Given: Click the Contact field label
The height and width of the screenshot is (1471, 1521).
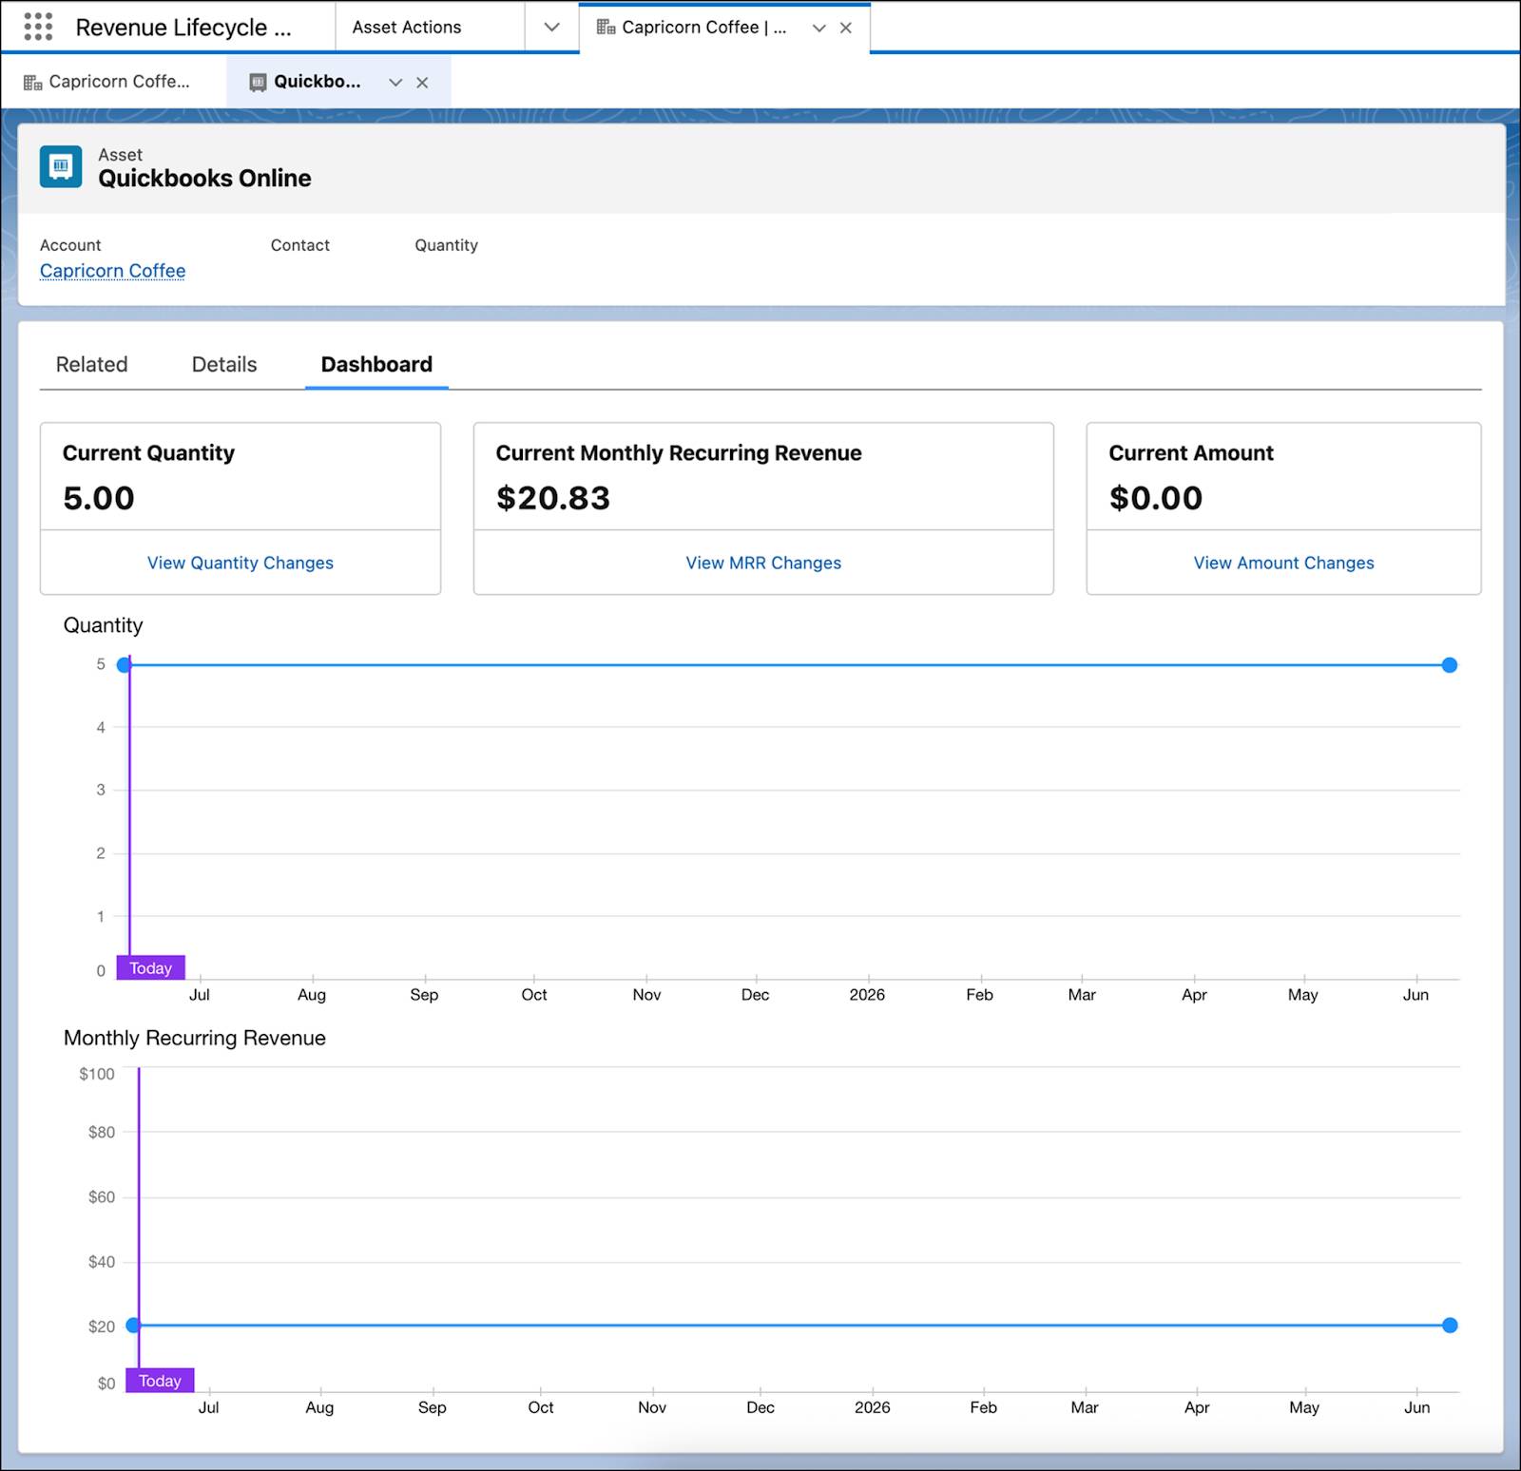Looking at the screenshot, I should 300,245.
